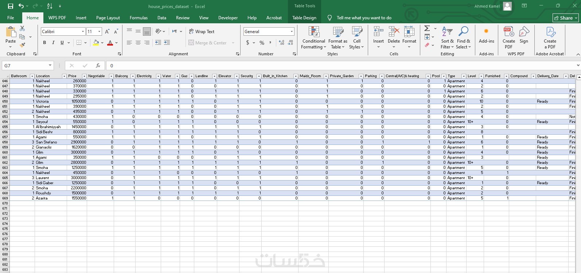Viewport: 581px width, 273px height.
Task: Open Location column filter dropdown
Action: pos(64,76)
